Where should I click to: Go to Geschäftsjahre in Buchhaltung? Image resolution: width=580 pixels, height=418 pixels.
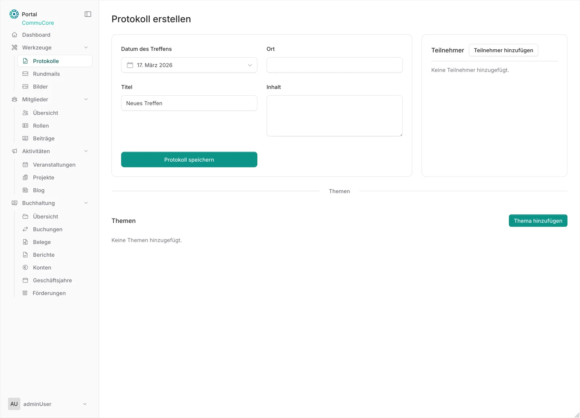coord(52,280)
